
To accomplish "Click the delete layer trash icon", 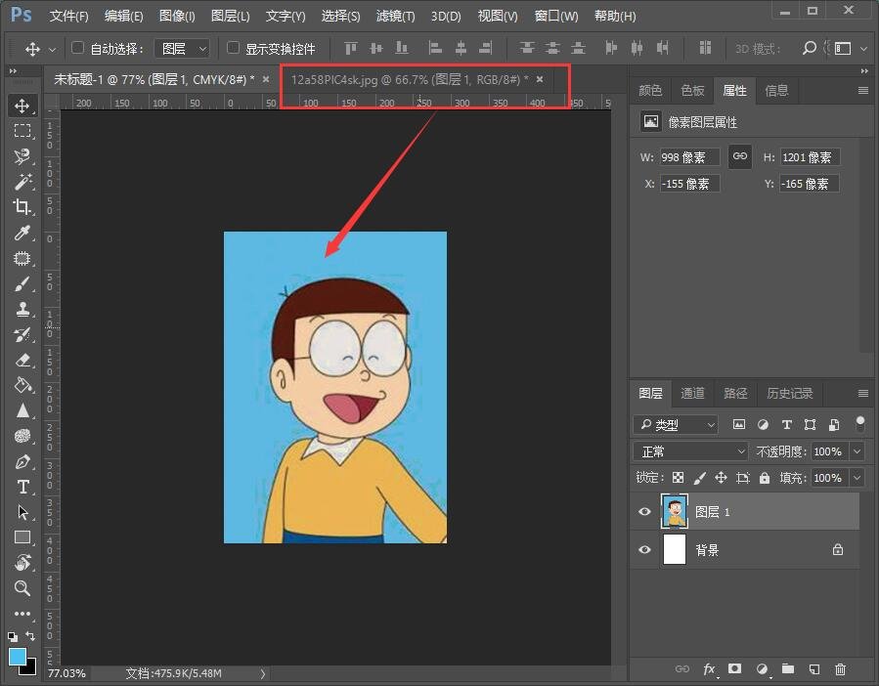I will pyautogui.click(x=840, y=669).
